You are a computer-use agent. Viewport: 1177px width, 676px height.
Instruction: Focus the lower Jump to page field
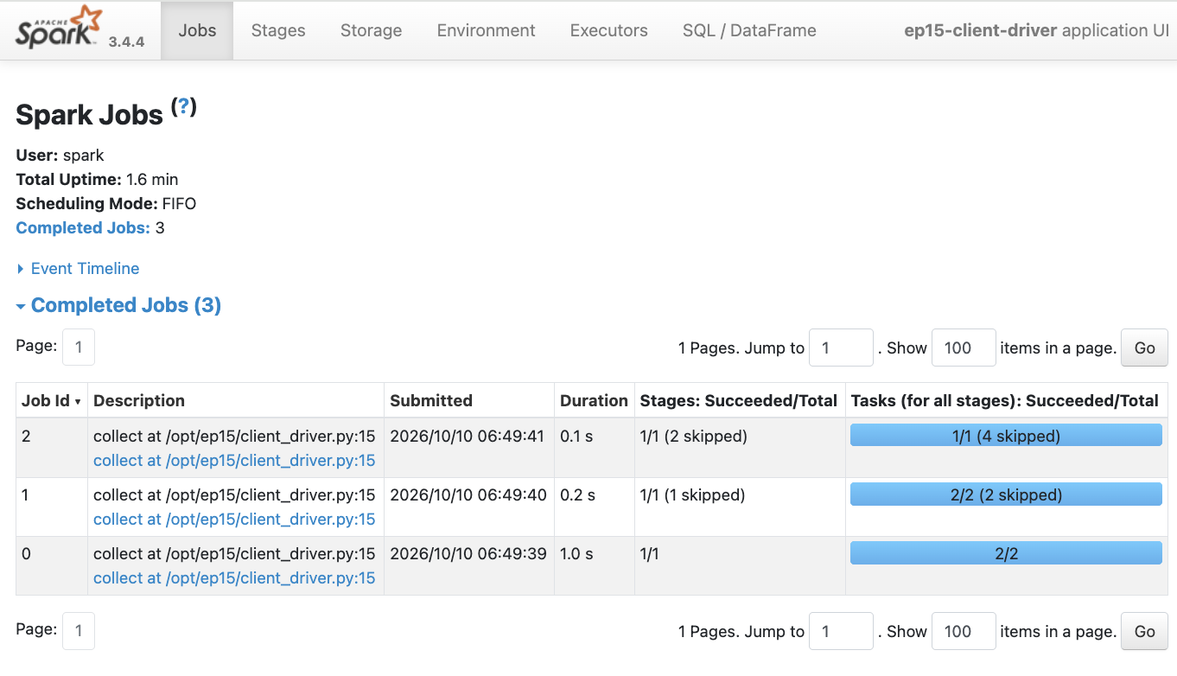coord(841,631)
